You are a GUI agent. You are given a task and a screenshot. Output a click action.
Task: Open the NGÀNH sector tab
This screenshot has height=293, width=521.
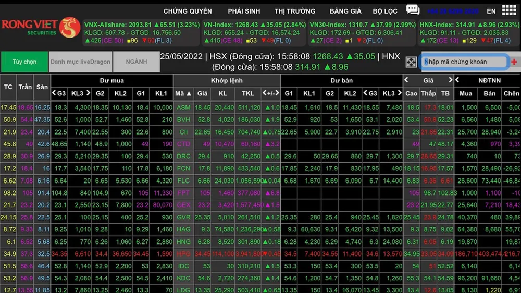coord(136,62)
